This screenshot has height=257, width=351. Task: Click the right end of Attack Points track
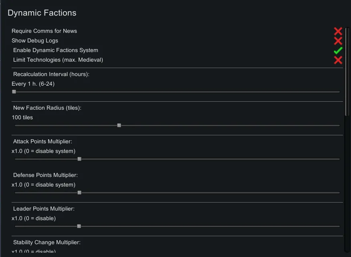click(x=338, y=159)
